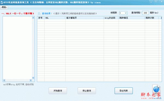This screenshot has height=101, width=164.
Task: Click the 查询间隔 interval input field
Action: 145,13
